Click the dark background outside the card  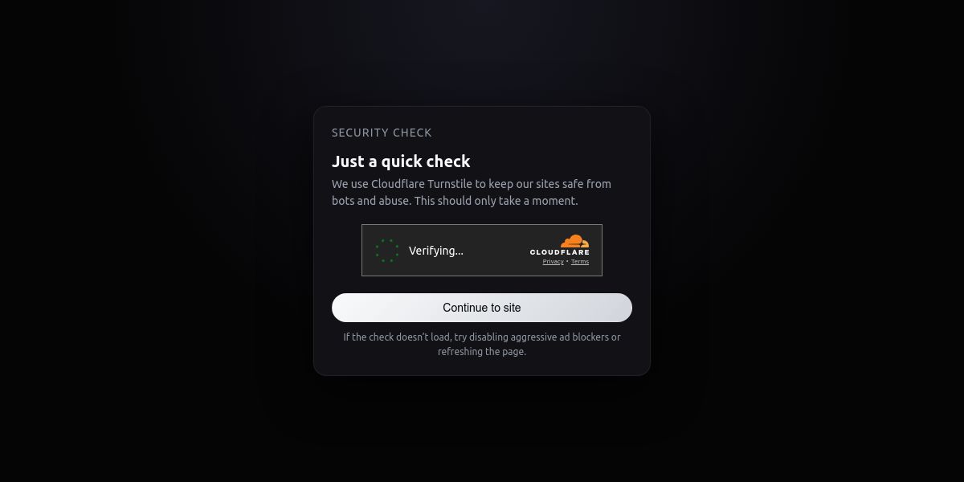tap(120, 241)
